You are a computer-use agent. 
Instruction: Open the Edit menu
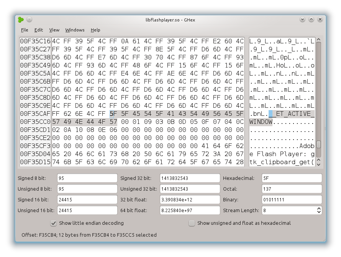pyautogui.click(x=39, y=30)
